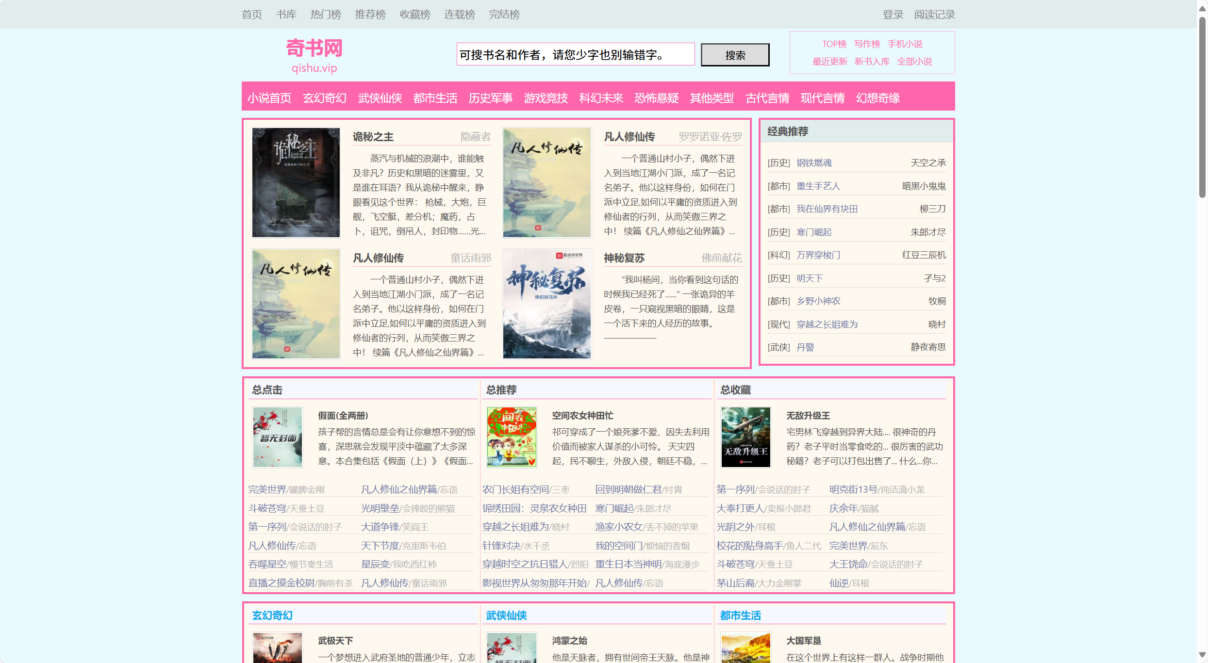Image resolution: width=1208 pixels, height=663 pixels.
Task: Select the 历史军事 category tab
Action: coord(491,98)
